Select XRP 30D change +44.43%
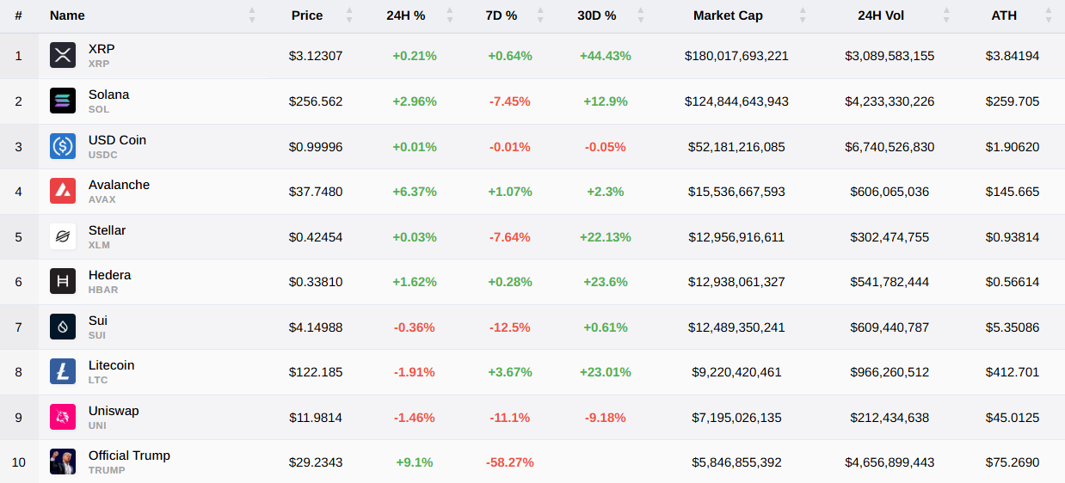The height and width of the screenshot is (483, 1065). 606,56
